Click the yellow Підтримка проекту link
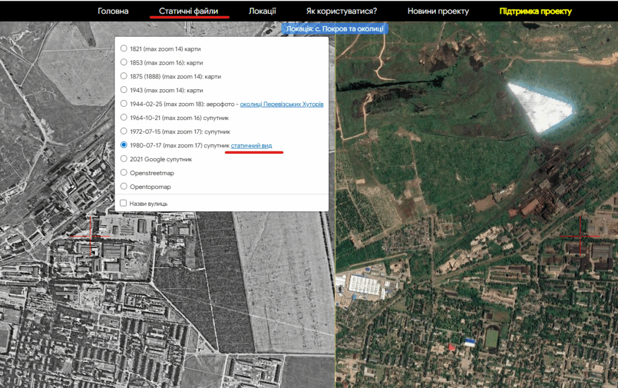The height and width of the screenshot is (388, 618). click(535, 11)
